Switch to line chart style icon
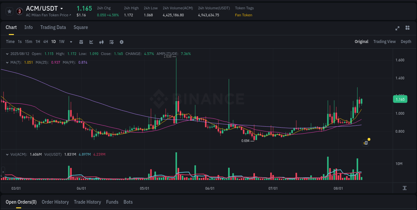Screen dimensions: 417x210 [91, 42]
